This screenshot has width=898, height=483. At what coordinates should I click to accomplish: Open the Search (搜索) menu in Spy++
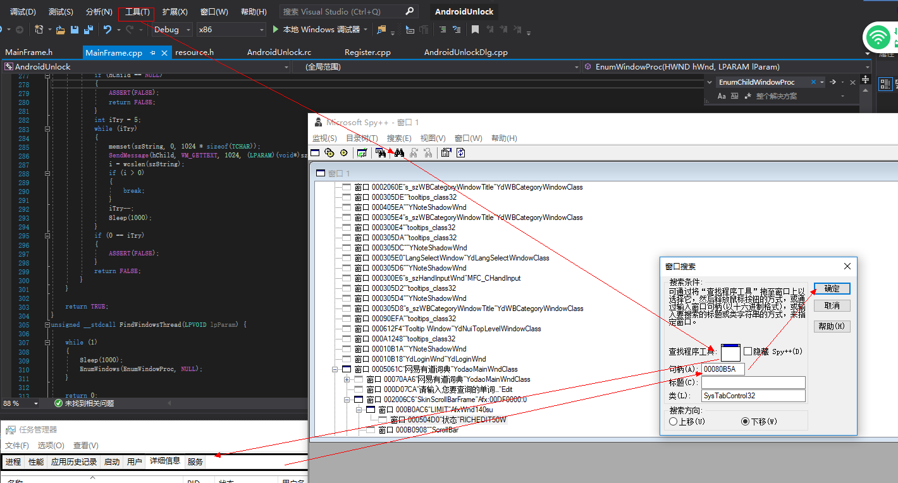pos(399,138)
